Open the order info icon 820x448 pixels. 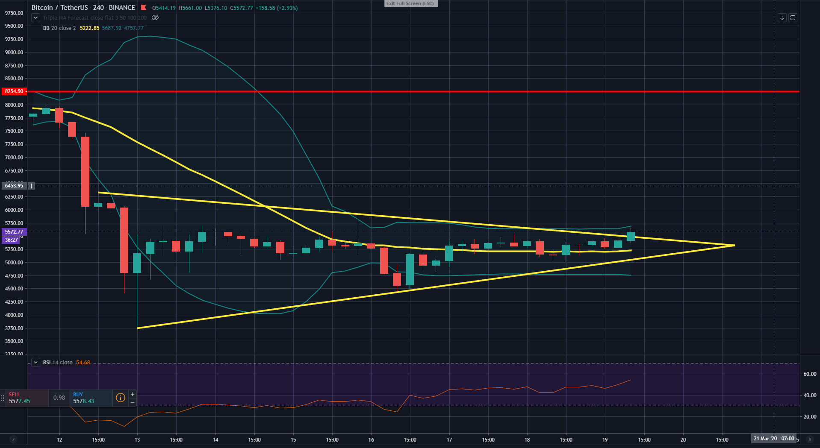tap(121, 398)
